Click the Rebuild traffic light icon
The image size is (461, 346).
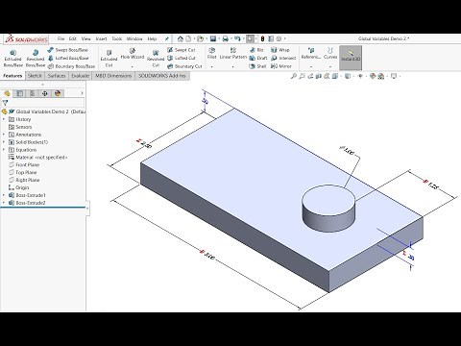point(262,38)
